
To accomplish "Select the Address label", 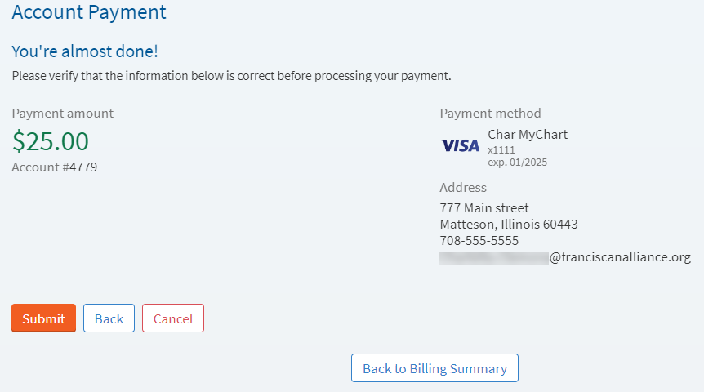I will point(463,187).
